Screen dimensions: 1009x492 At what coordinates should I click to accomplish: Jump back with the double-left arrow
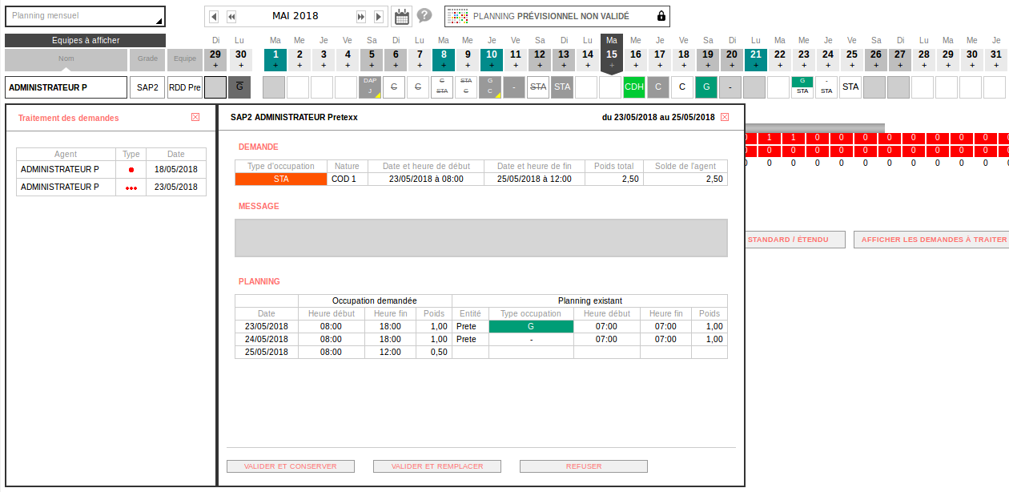[231, 16]
